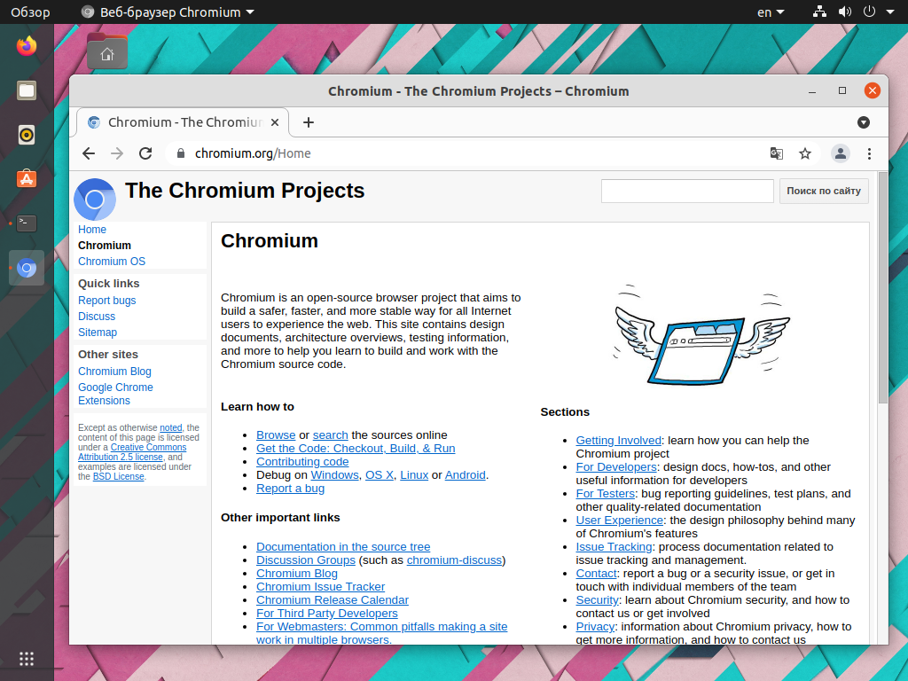Image resolution: width=908 pixels, height=681 pixels.
Task: Open the Browse sources link
Action: click(276, 434)
